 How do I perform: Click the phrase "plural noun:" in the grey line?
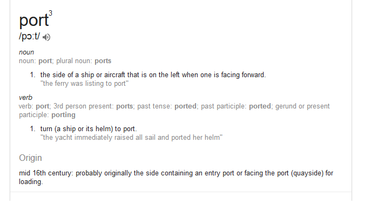pos(75,61)
